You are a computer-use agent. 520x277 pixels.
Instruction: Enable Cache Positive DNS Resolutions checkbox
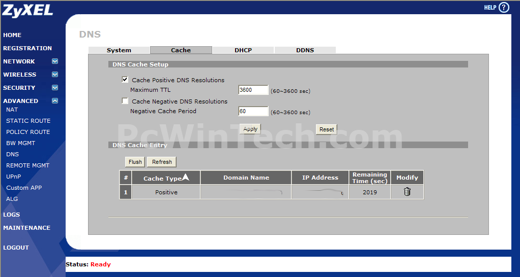coord(125,79)
